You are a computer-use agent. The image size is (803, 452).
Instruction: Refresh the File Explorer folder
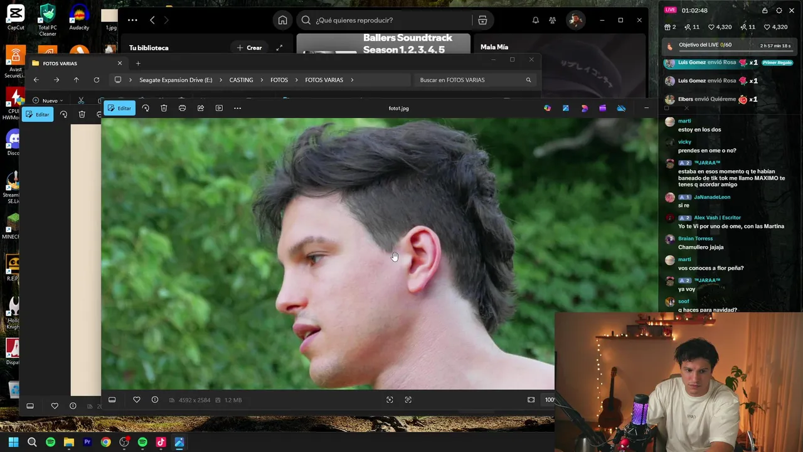[97, 80]
